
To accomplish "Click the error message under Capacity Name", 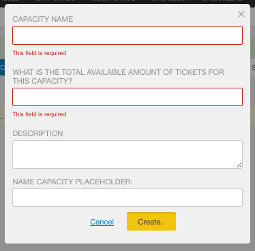I will click(x=40, y=53).
